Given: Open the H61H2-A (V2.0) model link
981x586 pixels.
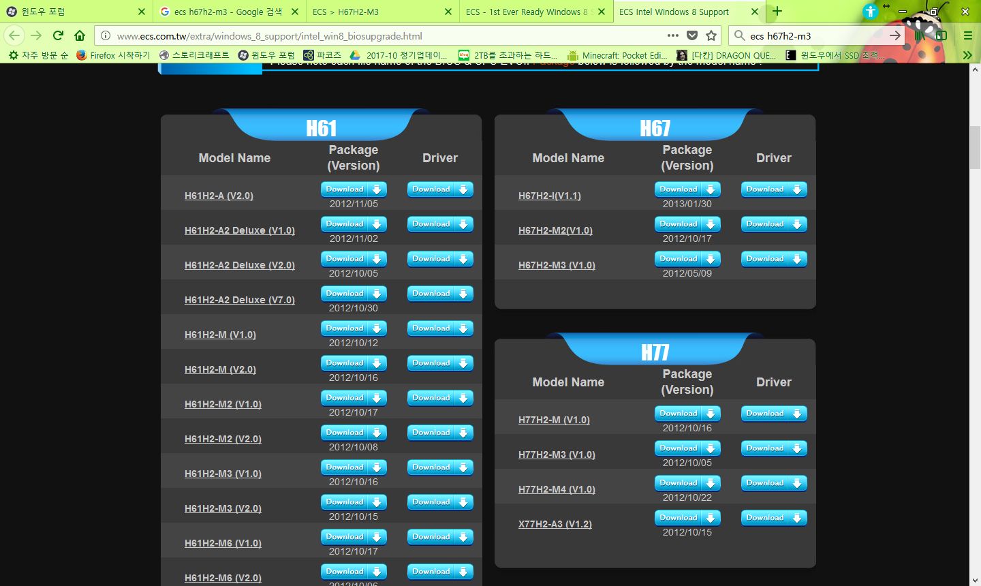Looking at the screenshot, I should (x=219, y=196).
